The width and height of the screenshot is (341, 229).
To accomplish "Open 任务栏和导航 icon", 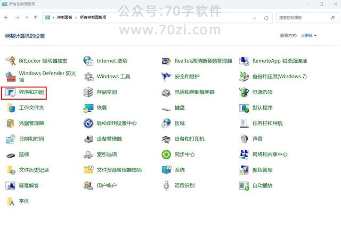I will [244, 123].
